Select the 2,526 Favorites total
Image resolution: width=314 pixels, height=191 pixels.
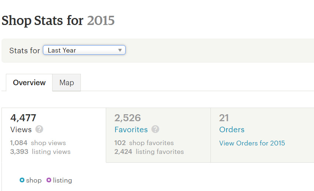click(x=128, y=118)
